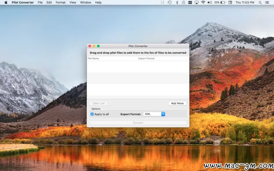Open Notification Center
This screenshot has height=171, width=274.
[267, 3]
